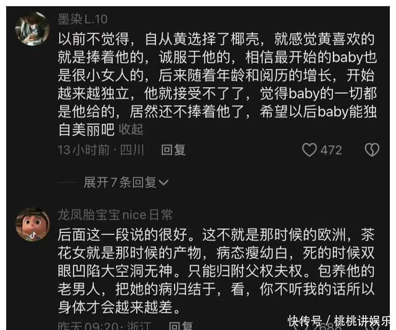Viewport: 396px width, 330px height.
Task: Expand the 展开7条回复 replies thread
Action: click(x=126, y=182)
